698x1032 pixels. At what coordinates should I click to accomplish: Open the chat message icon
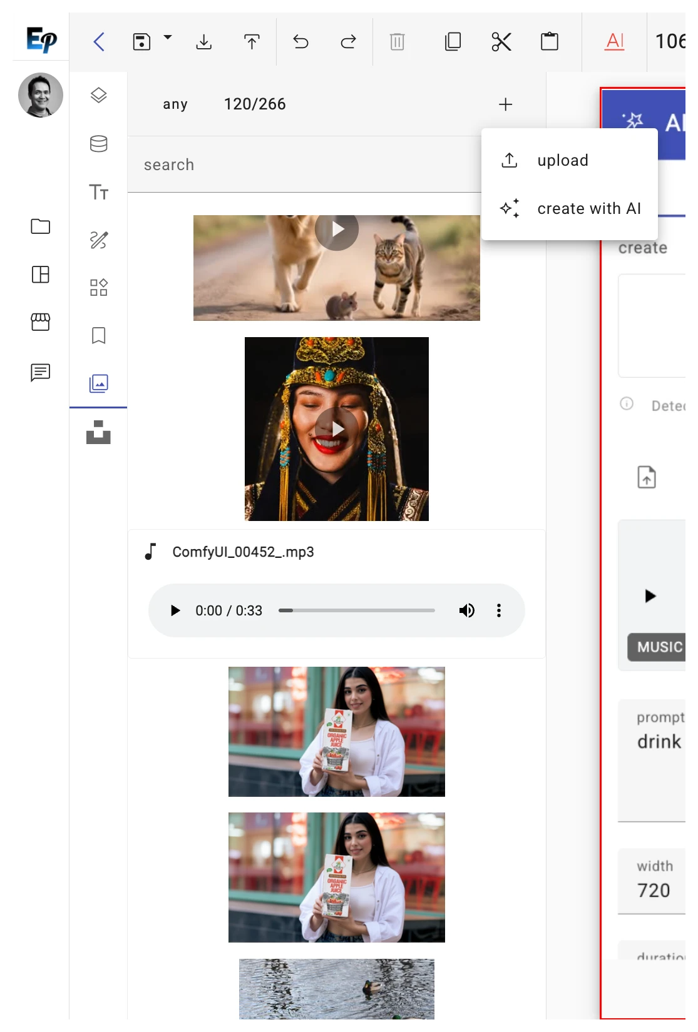41,372
